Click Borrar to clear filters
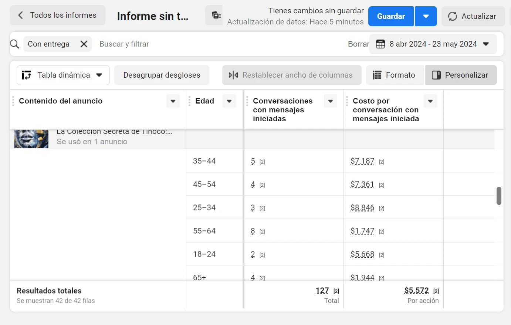Screen dimensions: 511x325 pyautogui.click(x=358, y=44)
